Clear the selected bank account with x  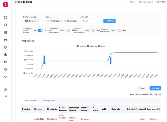click(38, 21)
